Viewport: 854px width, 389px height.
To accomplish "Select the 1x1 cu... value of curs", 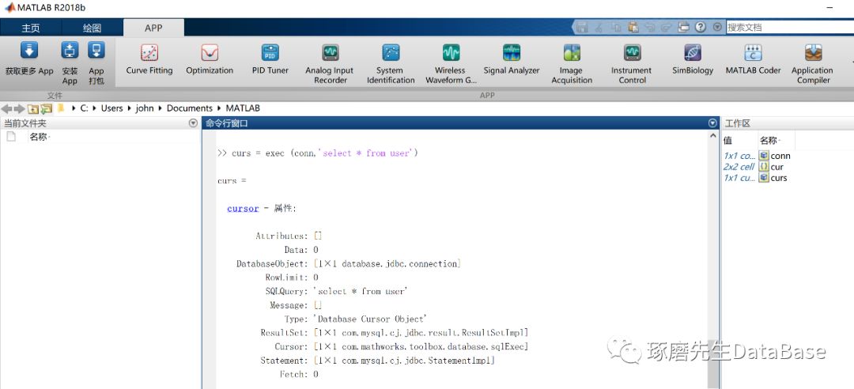I will [x=739, y=178].
